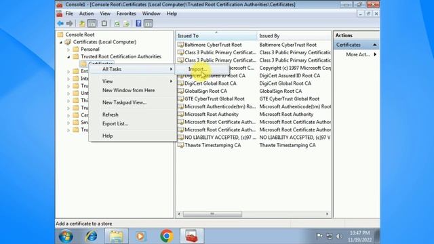Open Windows Media Player from the taskbar
The image size is (434, 244).
click(140, 236)
